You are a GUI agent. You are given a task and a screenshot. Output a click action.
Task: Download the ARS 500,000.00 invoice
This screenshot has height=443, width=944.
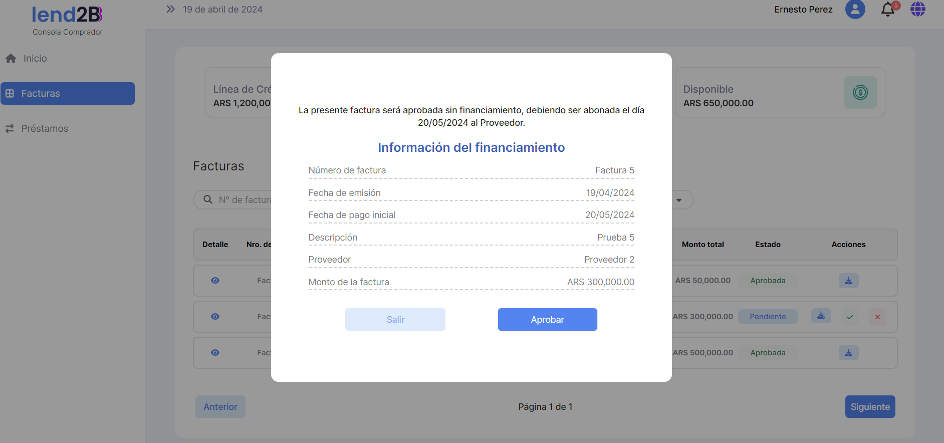848,353
